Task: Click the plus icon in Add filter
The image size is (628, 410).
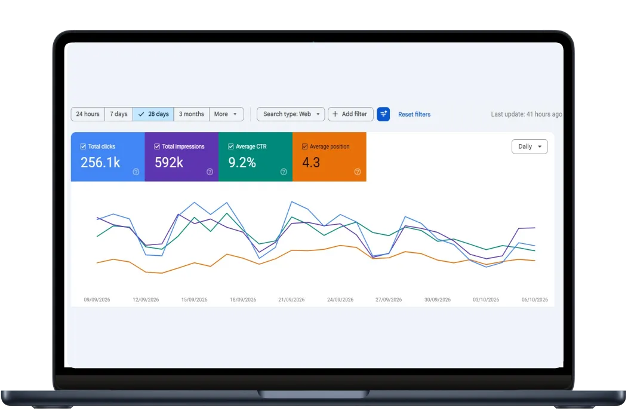Action: coord(335,114)
